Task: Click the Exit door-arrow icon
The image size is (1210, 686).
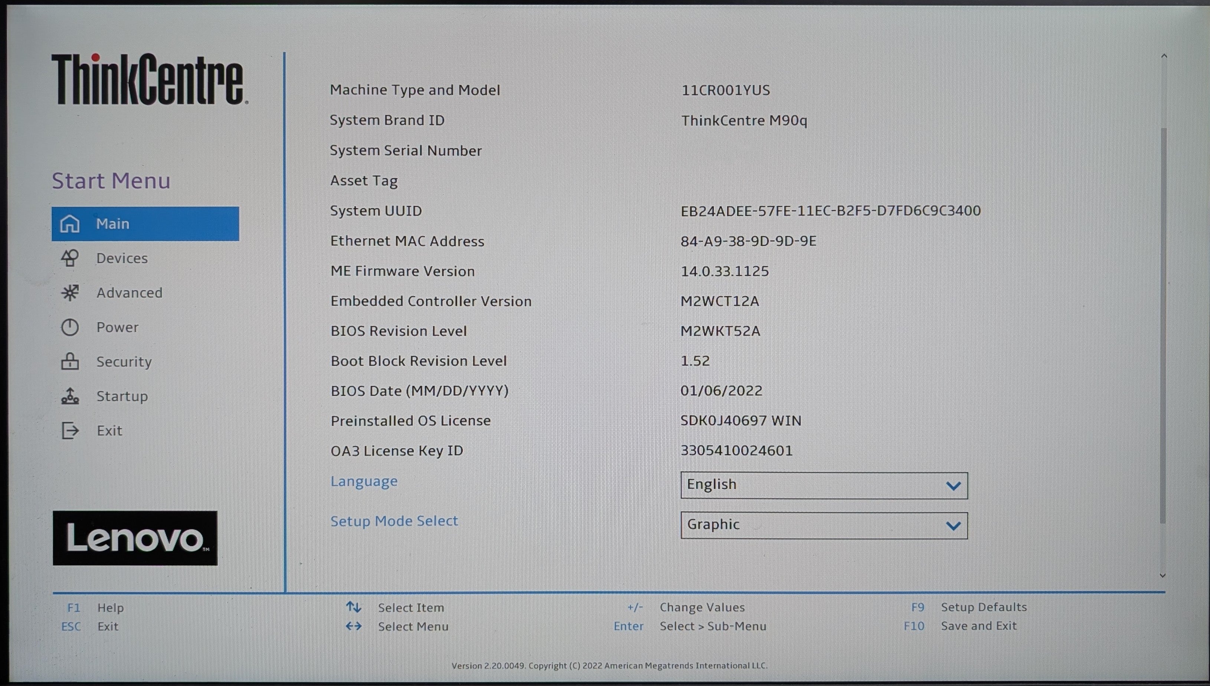Action: click(x=70, y=431)
